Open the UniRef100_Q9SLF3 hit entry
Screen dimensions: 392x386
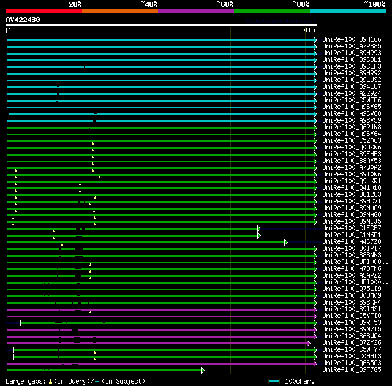coord(351,66)
